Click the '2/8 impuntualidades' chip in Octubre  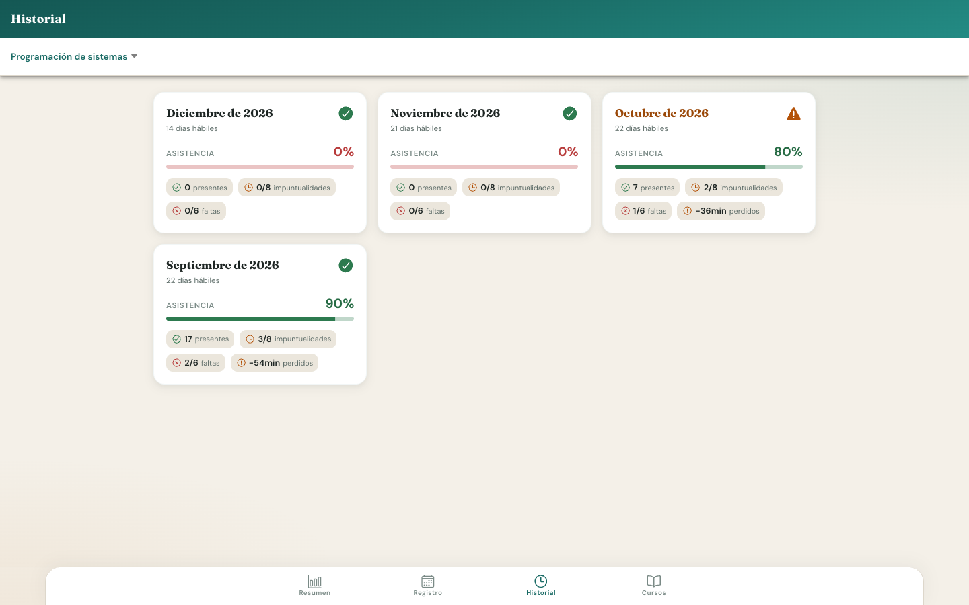[x=733, y=188]
